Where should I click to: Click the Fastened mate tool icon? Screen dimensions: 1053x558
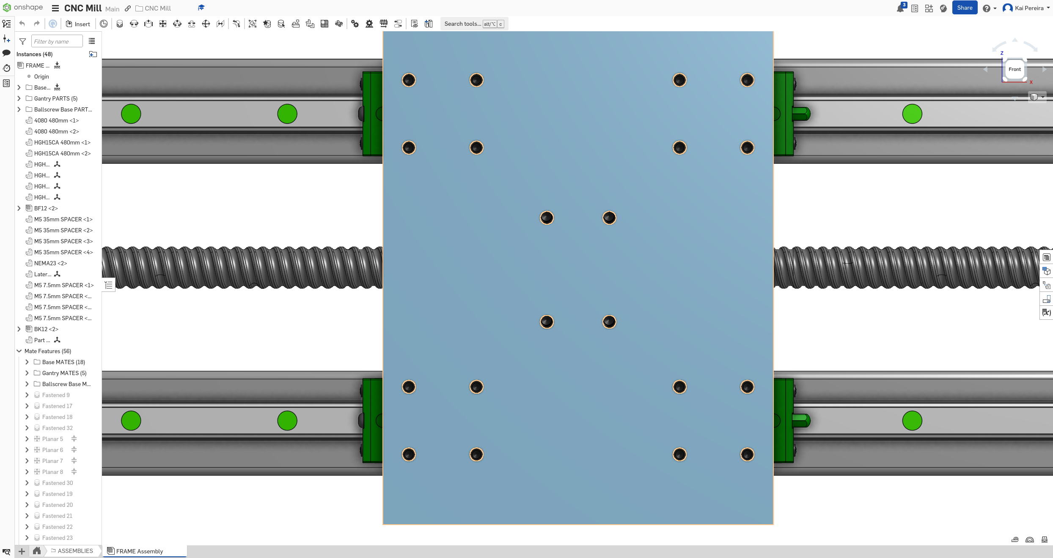[x=120, y=24]
